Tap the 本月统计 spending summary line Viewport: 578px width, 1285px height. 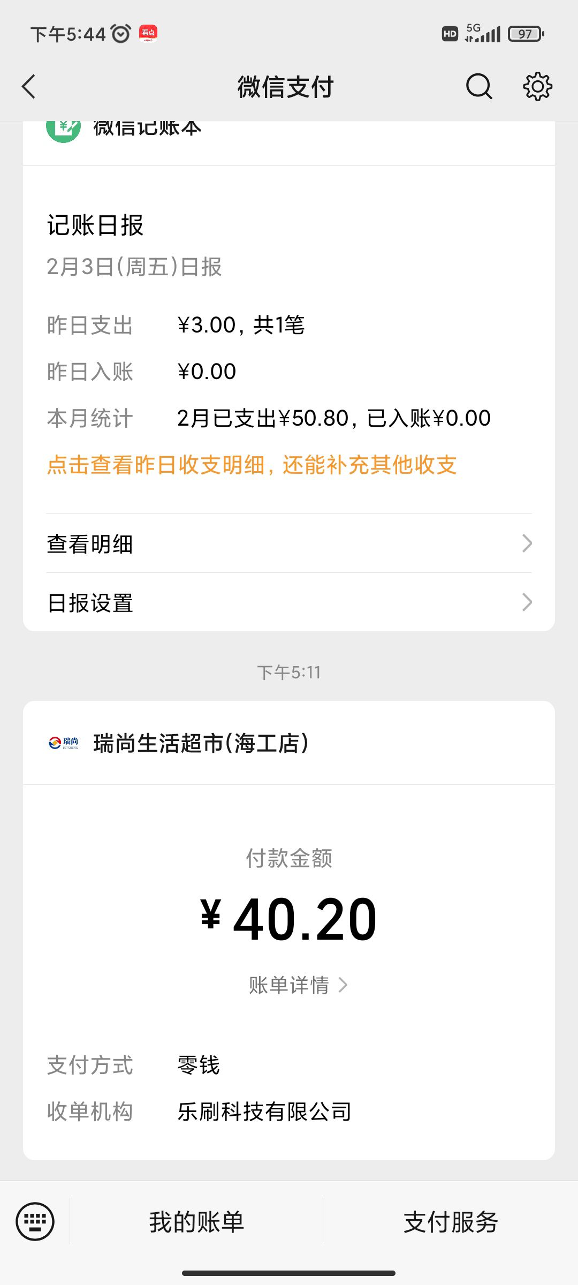tap(333, 418)
